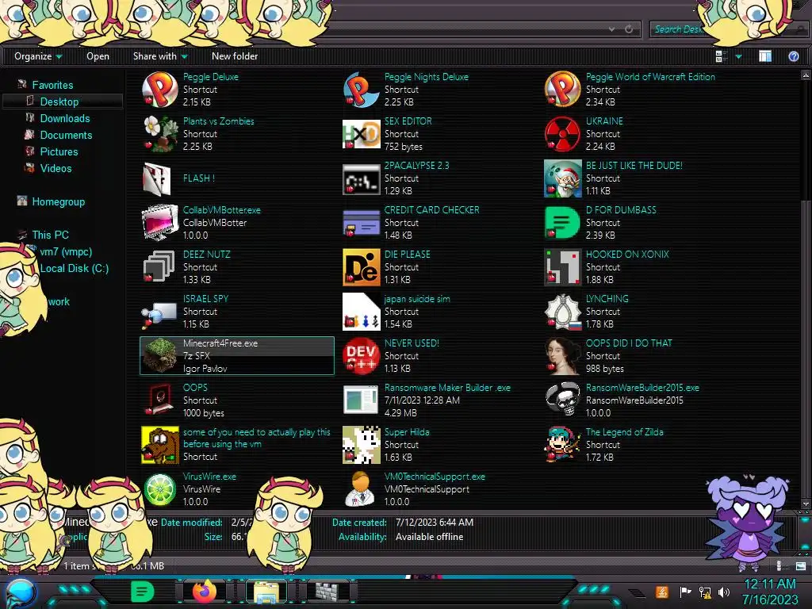Select the DEEZ NUTZ shortcut icon

tap(159, 267)
